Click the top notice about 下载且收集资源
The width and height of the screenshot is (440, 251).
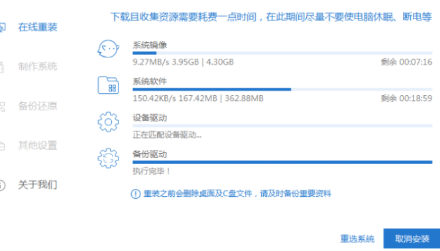pos(271,17)
